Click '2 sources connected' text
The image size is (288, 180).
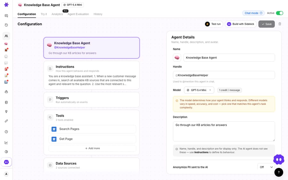pyautogui.click(x=68, y=168)
